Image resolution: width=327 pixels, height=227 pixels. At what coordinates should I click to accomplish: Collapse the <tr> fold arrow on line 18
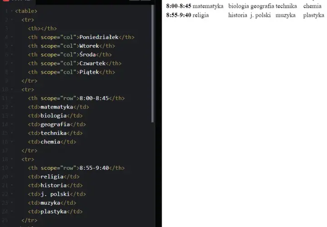(12, 159)
